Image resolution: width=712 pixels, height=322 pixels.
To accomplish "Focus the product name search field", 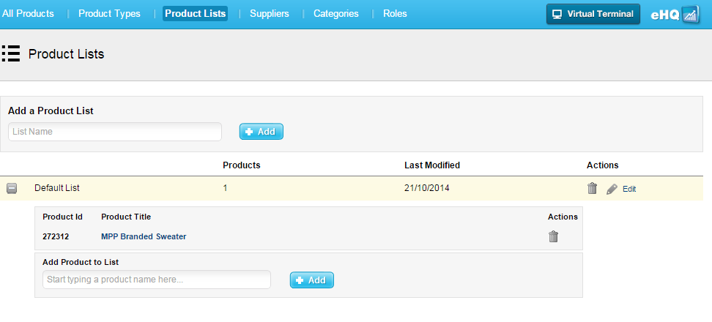I will click(x=157, y=280).
